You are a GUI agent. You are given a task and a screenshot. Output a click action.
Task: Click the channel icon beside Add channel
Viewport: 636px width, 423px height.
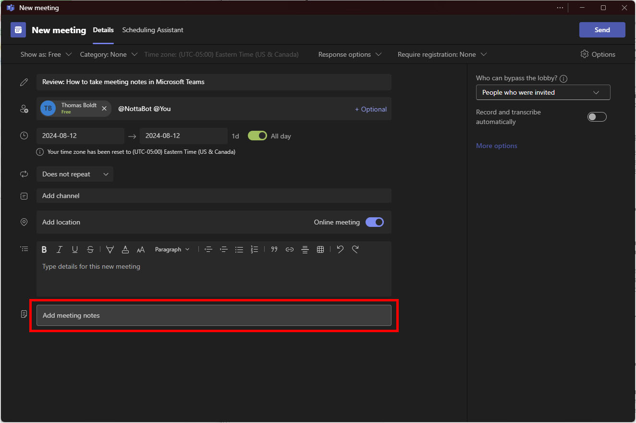pyautogui.click(x=24, y=196)
